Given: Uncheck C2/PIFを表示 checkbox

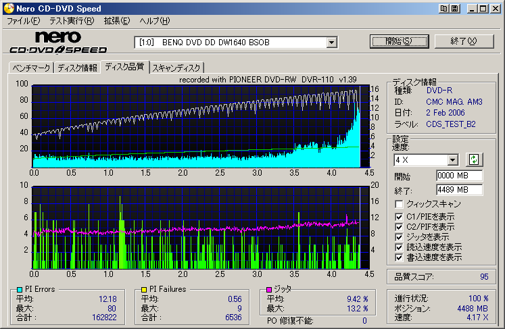Looking at the screenshot, I should (x=399, y=227).
